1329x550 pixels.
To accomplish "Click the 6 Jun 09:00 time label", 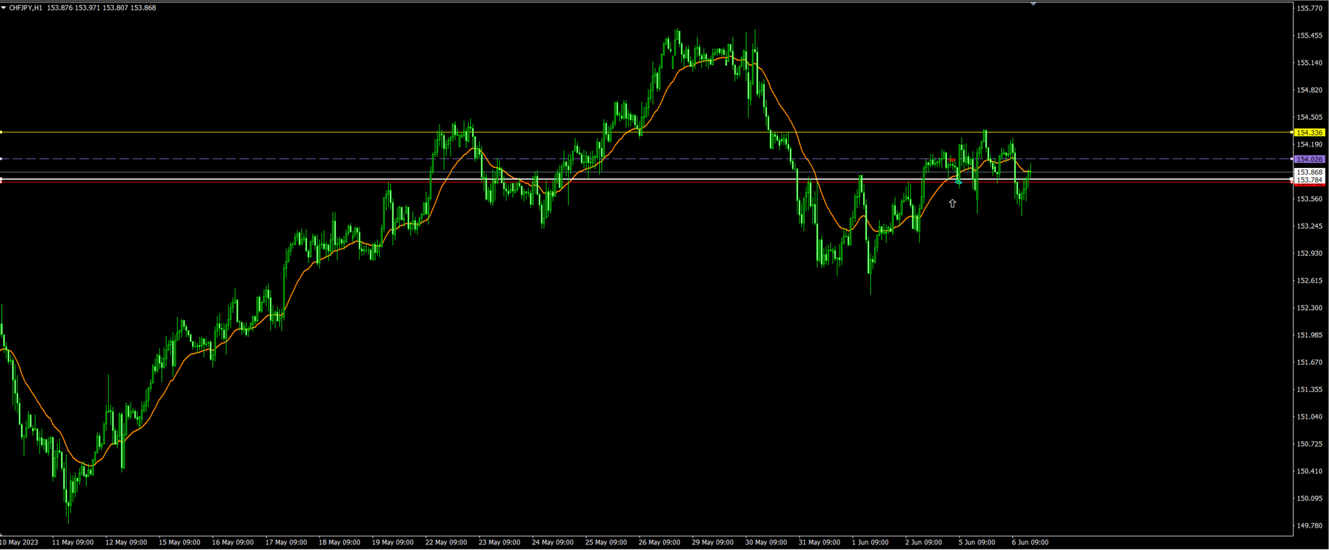I will 1030,542.
